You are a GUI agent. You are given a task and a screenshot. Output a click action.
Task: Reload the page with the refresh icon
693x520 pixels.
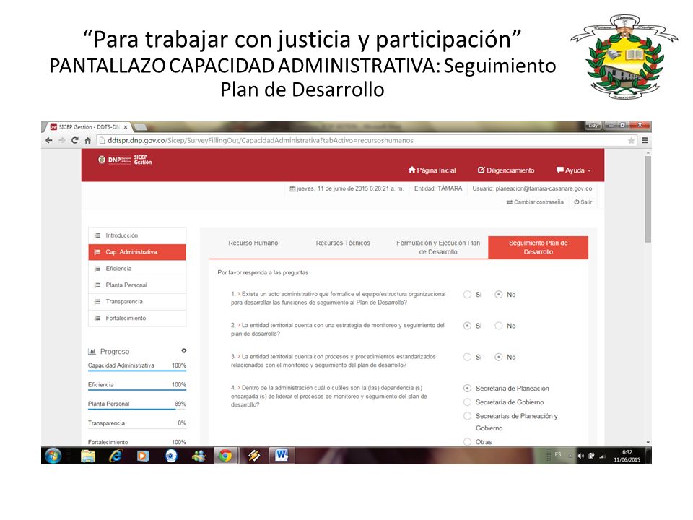coord(74,140)
